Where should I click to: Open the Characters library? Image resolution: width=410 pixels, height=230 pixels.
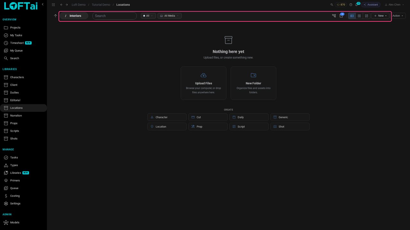(x=23, y=77)
